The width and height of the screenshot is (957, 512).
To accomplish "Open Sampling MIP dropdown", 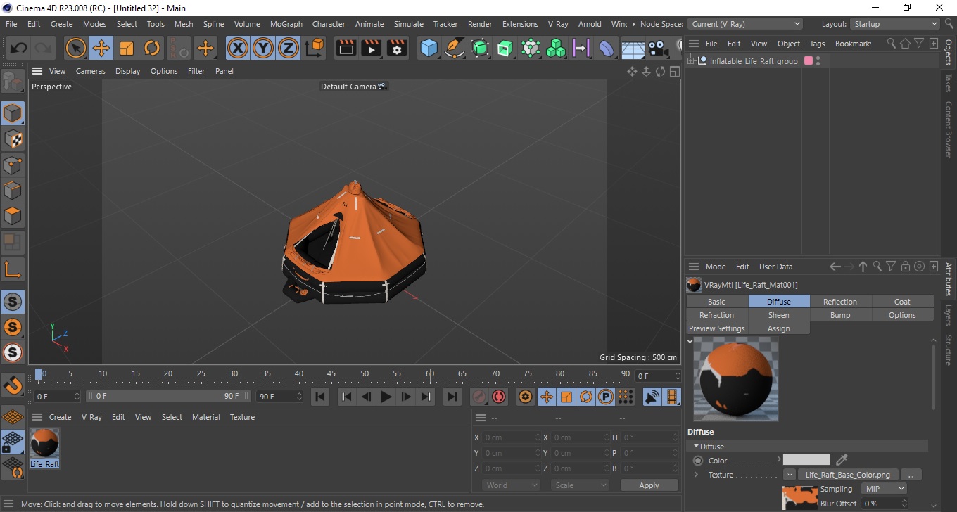I will (x=885, y=489).
